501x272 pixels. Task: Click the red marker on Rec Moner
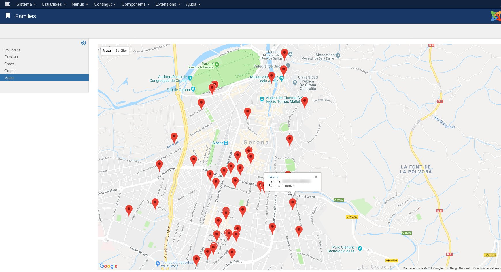[174, 137]
